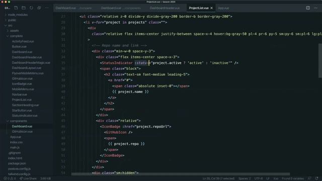This screenshot has width=322, height=181.
Task: Click the vertical scrollbar thumb of the editor
Action: 320,61
